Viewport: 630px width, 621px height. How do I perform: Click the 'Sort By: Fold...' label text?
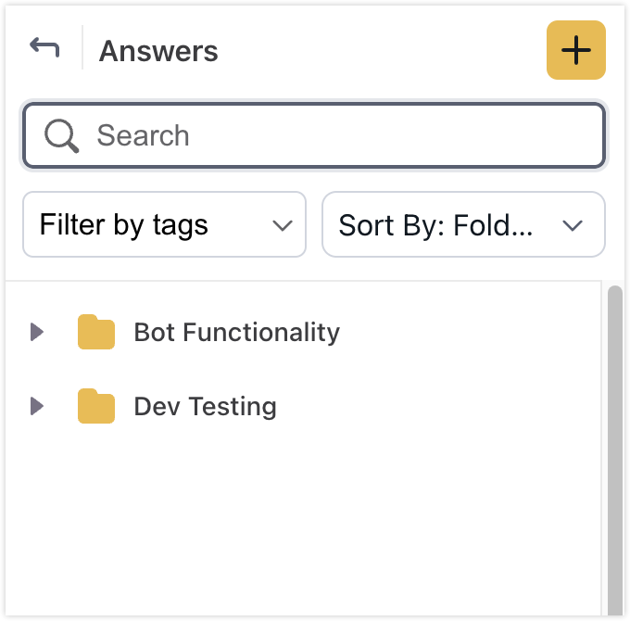(x=435, y=225)
